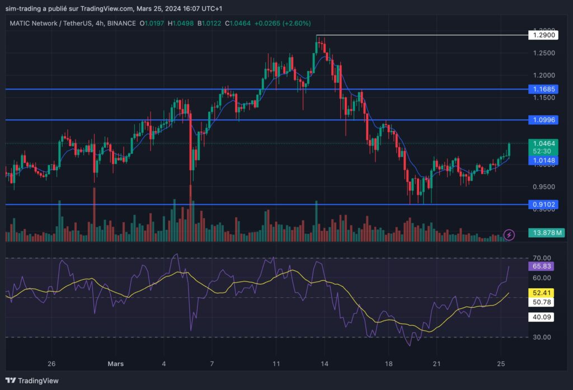Click the date label 18 on time axis
The height and width of the screenshot is (390, 573).
[x=388, y=364]
